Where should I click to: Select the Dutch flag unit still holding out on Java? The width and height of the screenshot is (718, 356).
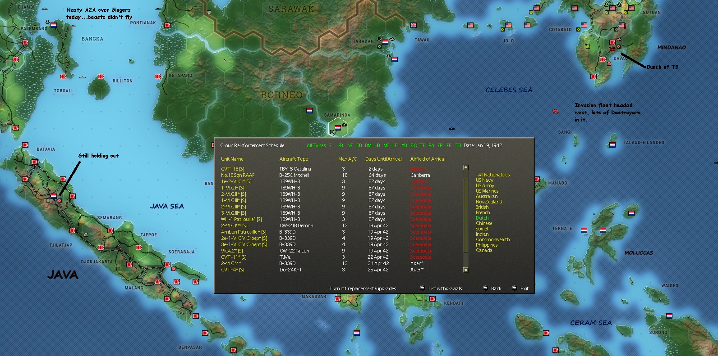coord(53,196)
